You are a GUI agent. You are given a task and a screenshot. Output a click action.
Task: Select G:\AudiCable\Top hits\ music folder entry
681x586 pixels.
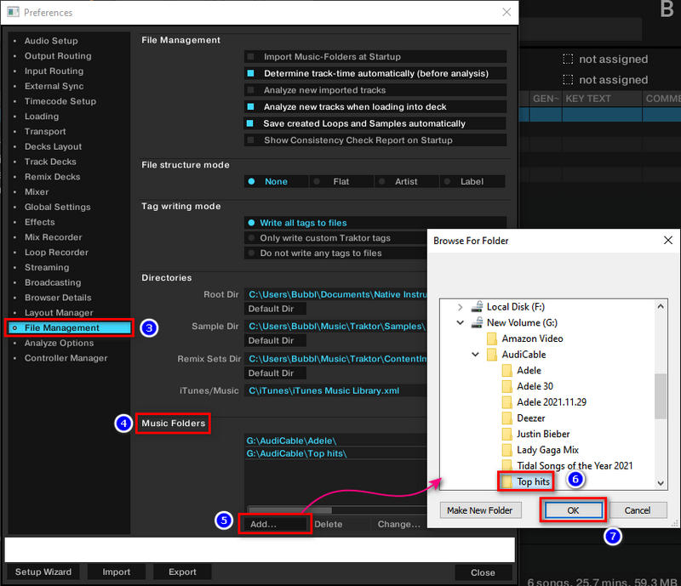tap(335, 453)
